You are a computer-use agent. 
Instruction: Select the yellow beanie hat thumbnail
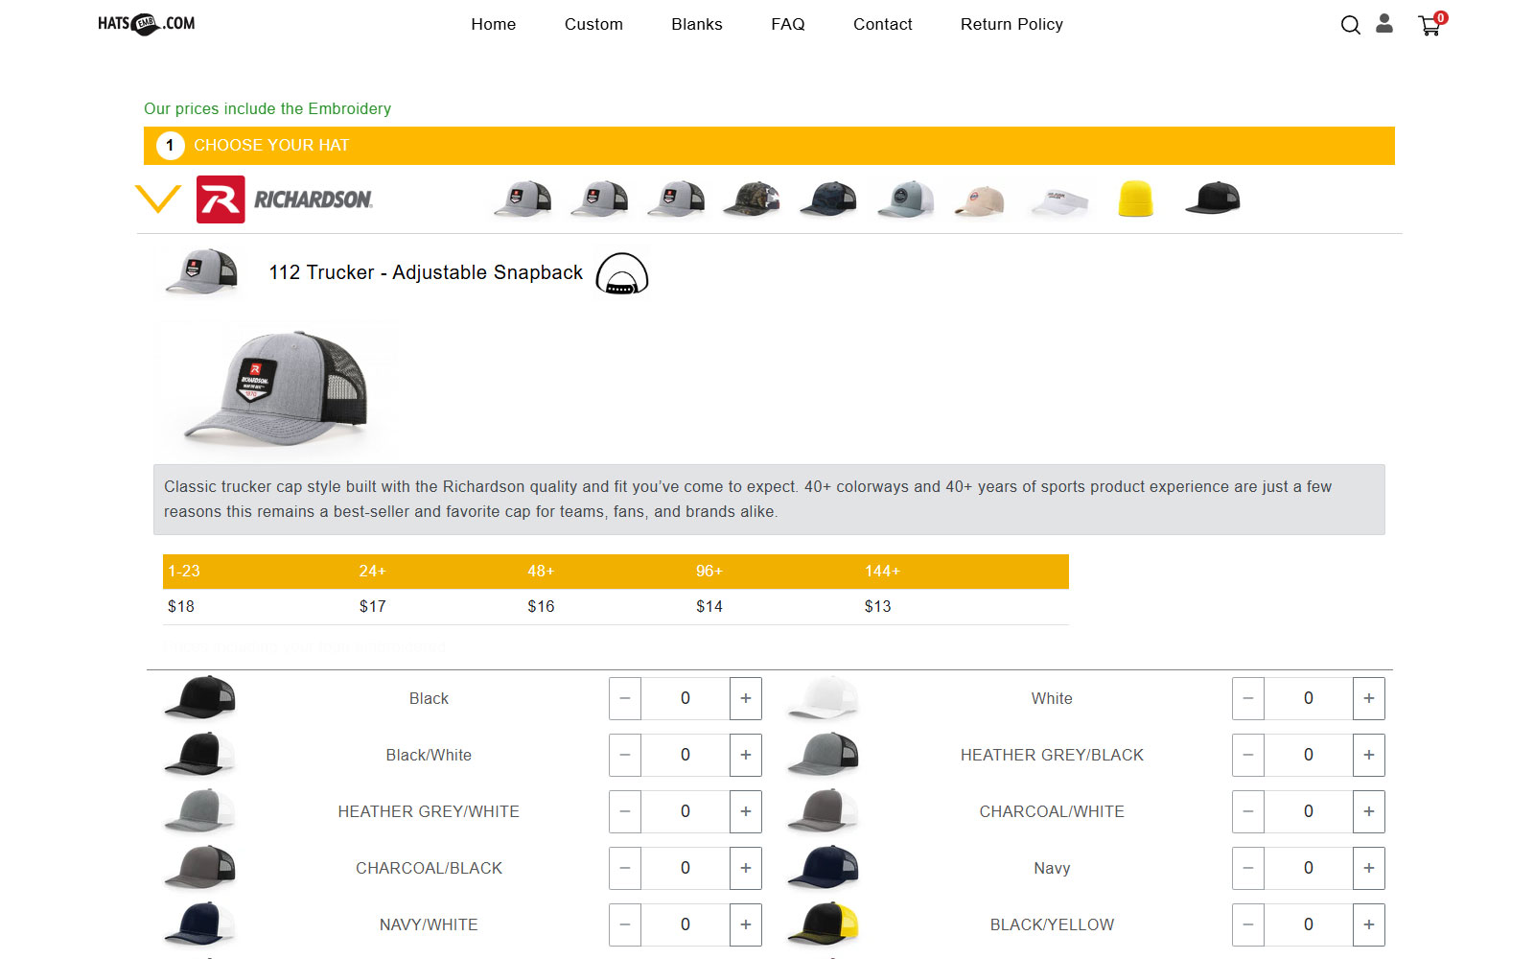coord(1135,199)
